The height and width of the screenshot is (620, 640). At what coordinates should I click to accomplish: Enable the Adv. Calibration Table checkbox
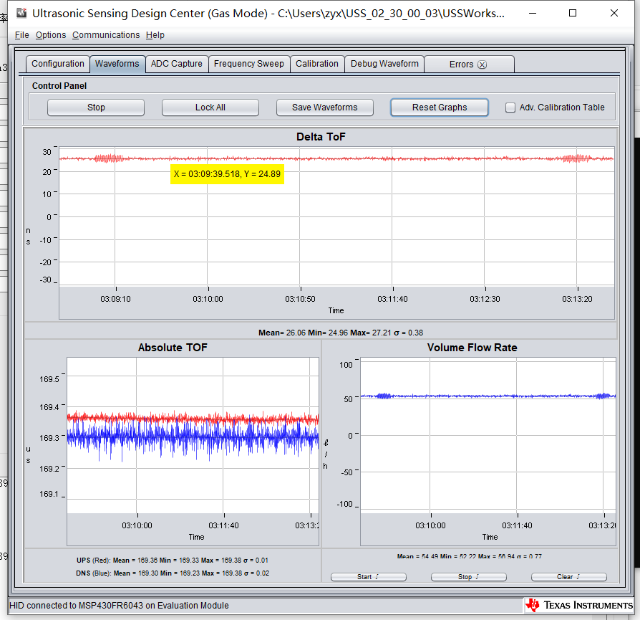point(510,108)
